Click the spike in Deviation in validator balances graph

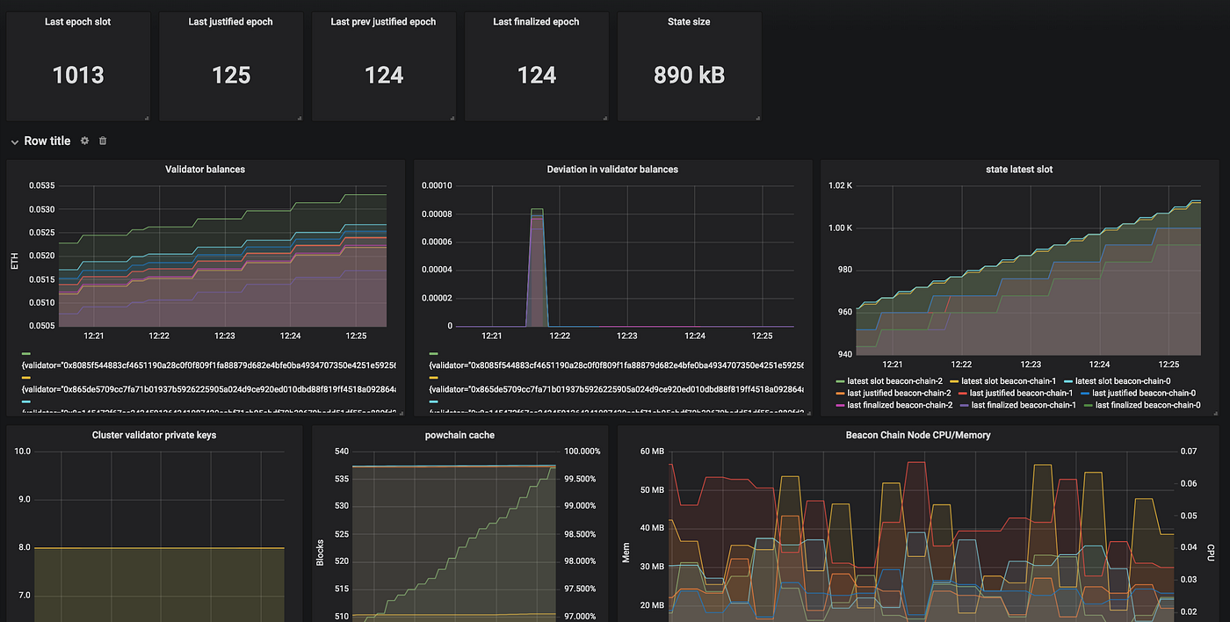[537, 266]
